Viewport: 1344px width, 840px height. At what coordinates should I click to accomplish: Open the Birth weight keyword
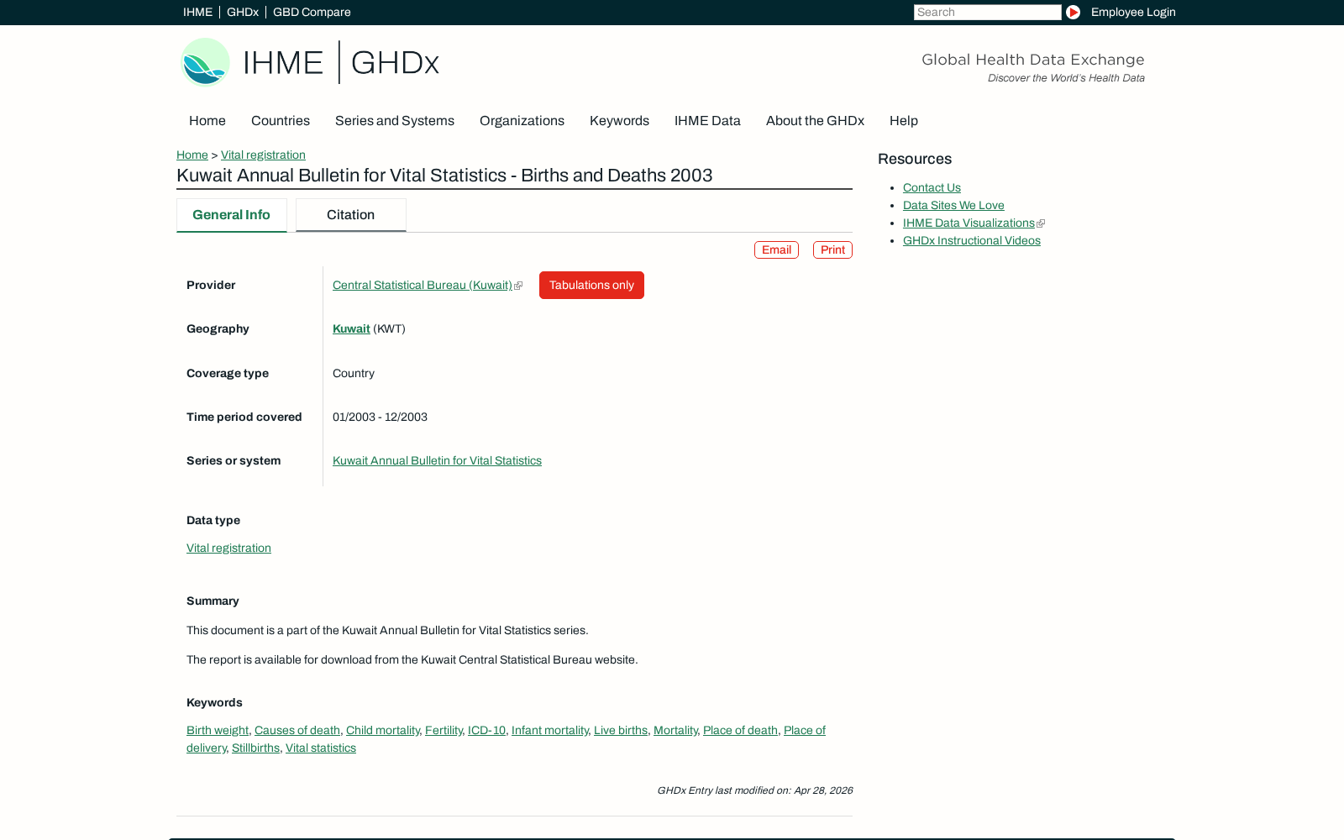[x=218, y=731]
